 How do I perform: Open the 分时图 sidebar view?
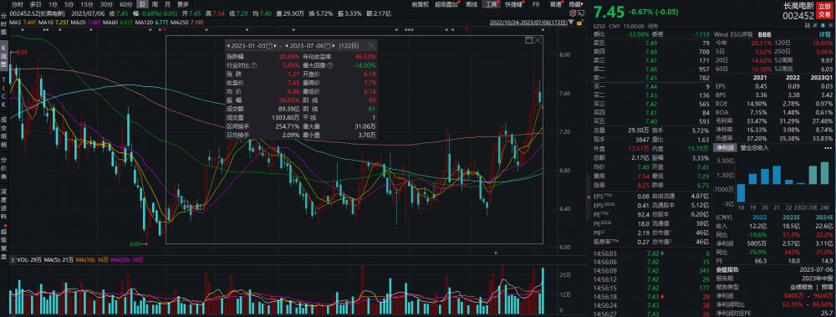point(3,24)
